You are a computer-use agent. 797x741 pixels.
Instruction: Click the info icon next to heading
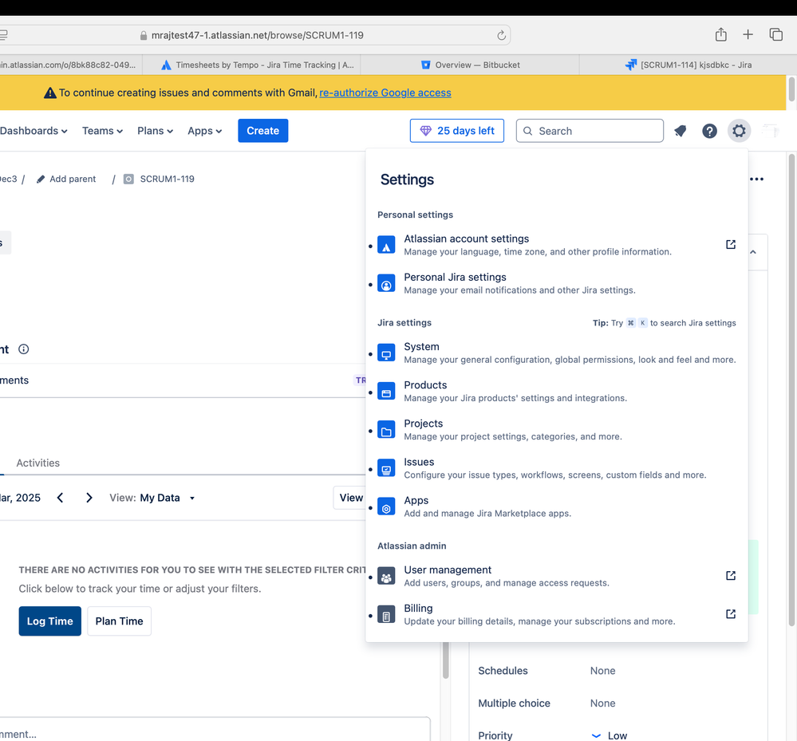(23, 349)
